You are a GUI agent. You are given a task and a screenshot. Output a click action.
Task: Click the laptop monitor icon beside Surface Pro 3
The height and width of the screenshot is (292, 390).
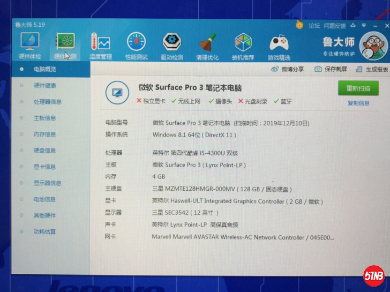(117, 92)
